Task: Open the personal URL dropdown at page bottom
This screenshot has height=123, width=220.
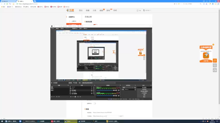Action: [121, 116]
